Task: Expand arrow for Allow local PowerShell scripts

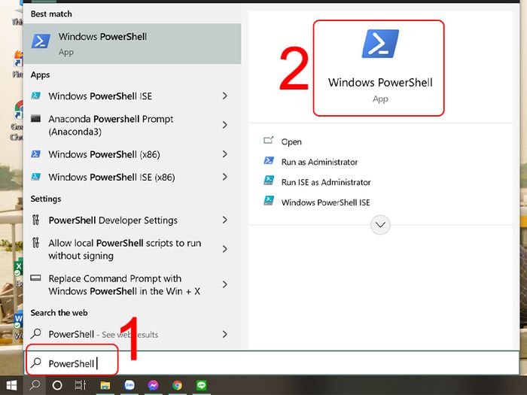Action: (225, 249)
